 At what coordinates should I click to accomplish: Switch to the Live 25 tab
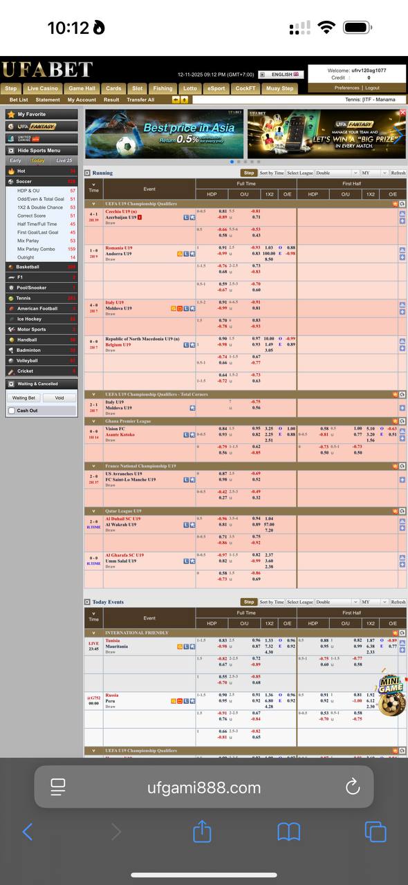(64, 160)
